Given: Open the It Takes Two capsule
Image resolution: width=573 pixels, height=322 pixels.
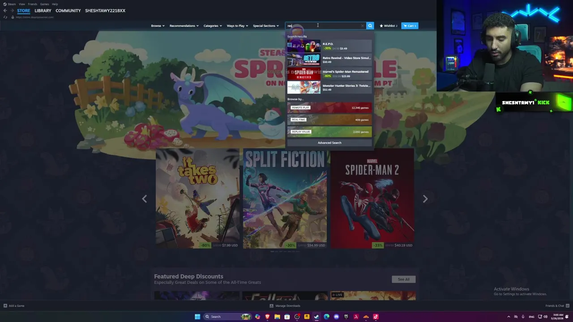Looking at the screenshot, I should [x=197, y=199].
